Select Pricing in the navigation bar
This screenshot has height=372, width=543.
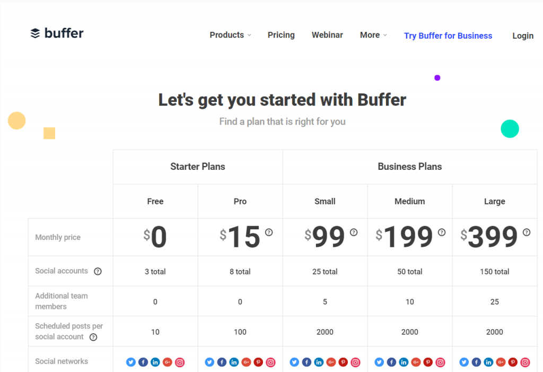pyautogui.click(x=281, y=34)
